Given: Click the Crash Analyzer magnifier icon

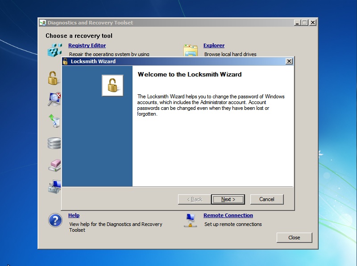Looking at the screenshot, I should pos(54,99).
